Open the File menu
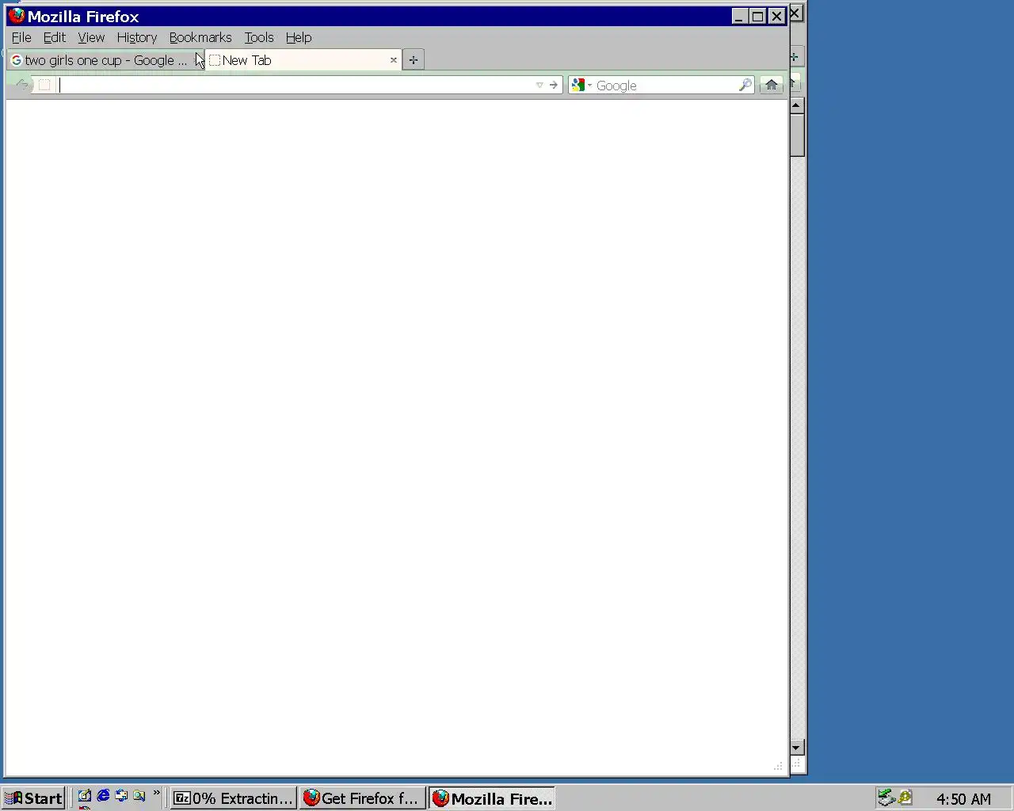 click(x=21, y=37)
